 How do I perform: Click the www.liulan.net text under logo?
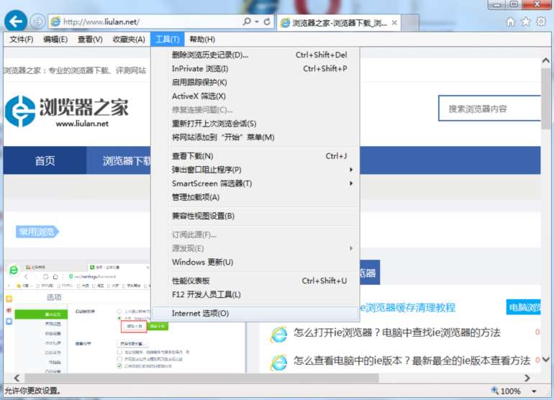(82, 124)
